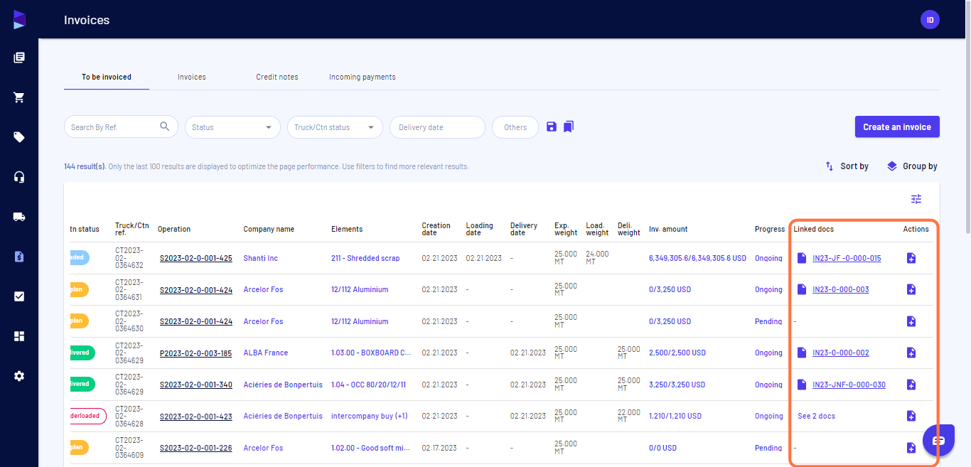Click the Linked docs column header
This screenshot has width=971, height=467.
813,229
